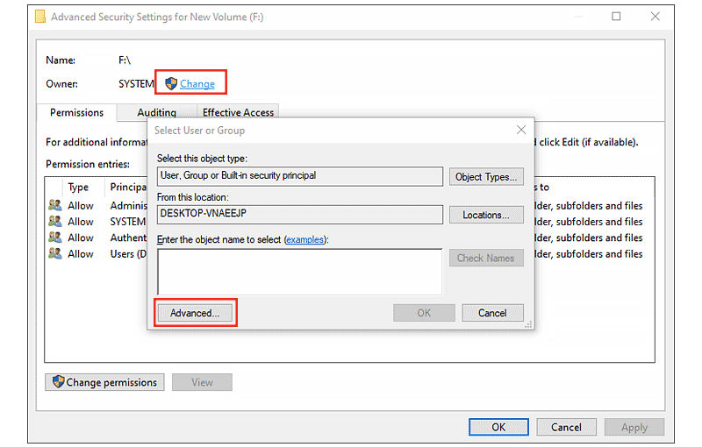This screenshot has height=447, width=702.
Task: Open the Advanced user search button
Action: pos(195,313)
